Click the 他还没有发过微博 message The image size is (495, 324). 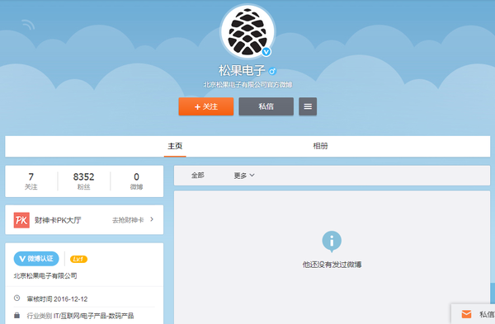[332, 265]
